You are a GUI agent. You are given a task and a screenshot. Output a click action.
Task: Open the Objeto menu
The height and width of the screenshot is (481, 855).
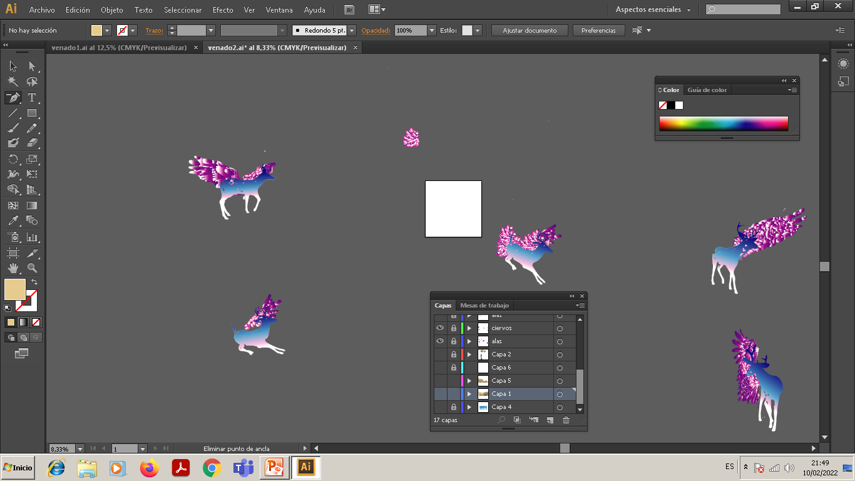click(x=112, y=10)
